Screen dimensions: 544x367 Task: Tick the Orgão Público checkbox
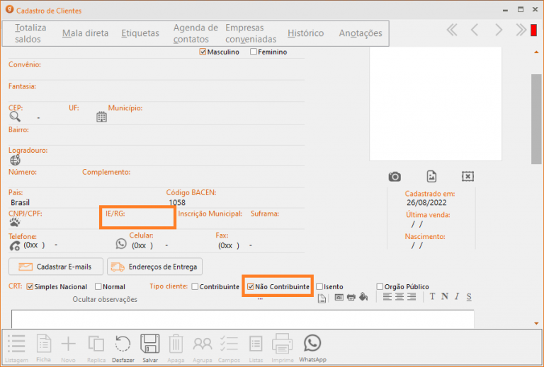(x=380, y=286)
